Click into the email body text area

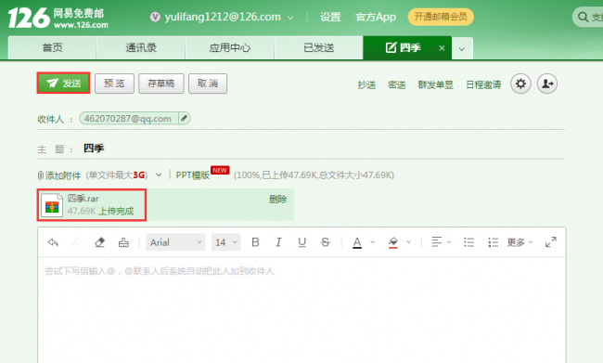[301, 310]
